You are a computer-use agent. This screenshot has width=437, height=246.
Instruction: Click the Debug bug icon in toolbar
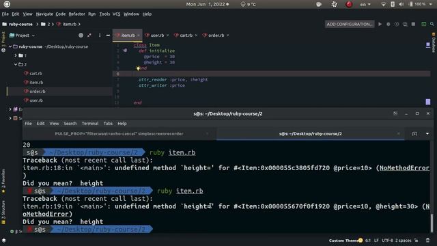pos(389,25)
